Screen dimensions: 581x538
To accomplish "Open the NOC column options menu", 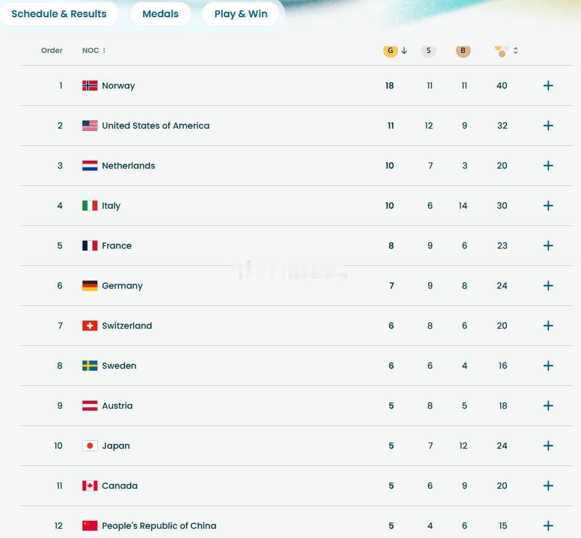I will click(x=104, y=50).
